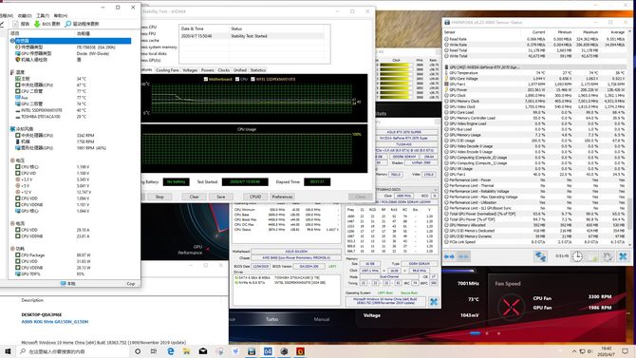Click the Clear button in Stability Test

point(195,197)
